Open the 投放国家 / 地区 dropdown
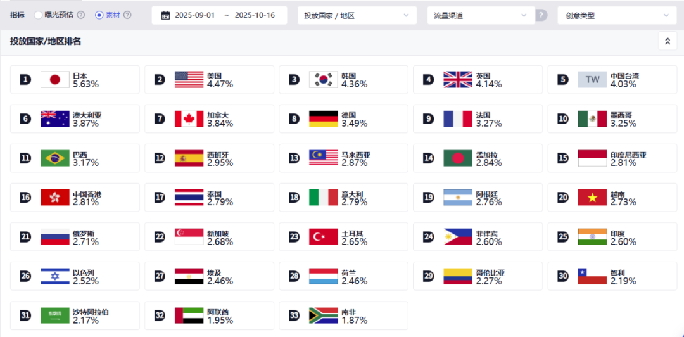 tap(357, 15)
